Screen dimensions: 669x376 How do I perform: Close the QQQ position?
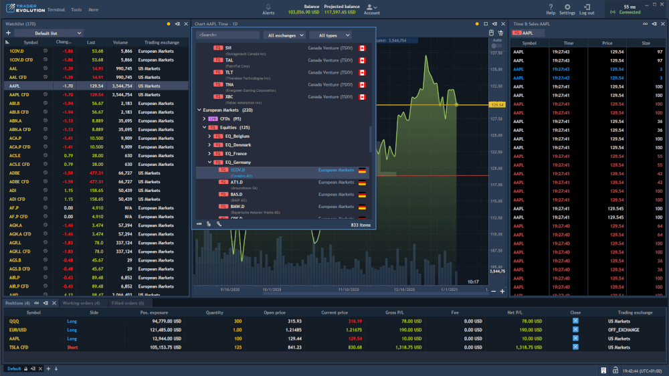click(575, 321)
